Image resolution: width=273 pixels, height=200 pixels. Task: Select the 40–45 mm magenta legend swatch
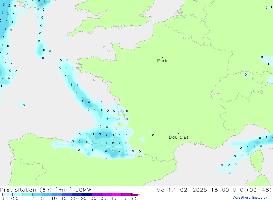pyautogui.click(x=117, y=195)
